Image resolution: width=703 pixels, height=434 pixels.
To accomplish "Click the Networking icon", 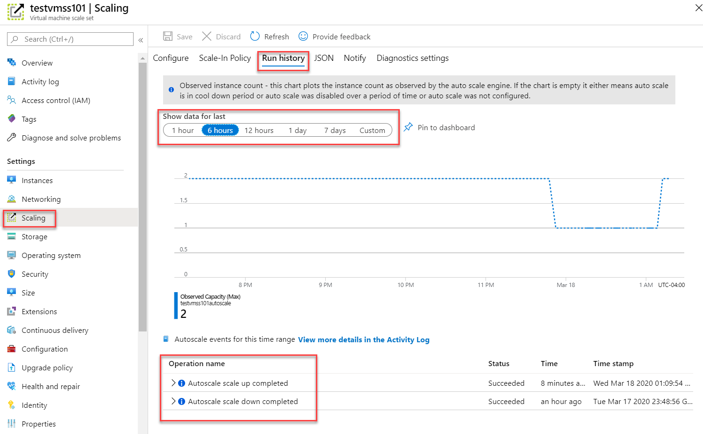I will [12, 199].
